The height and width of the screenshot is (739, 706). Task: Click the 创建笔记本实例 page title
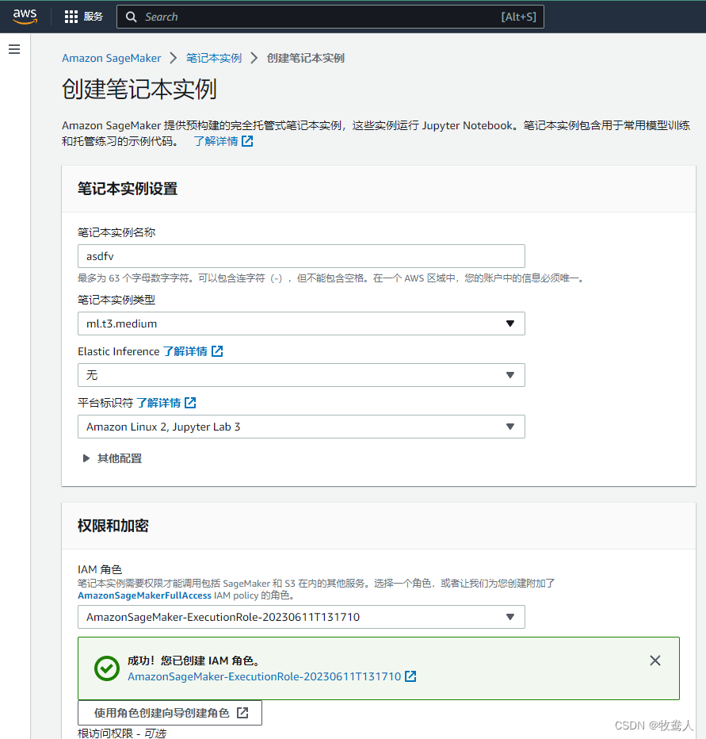139,89
